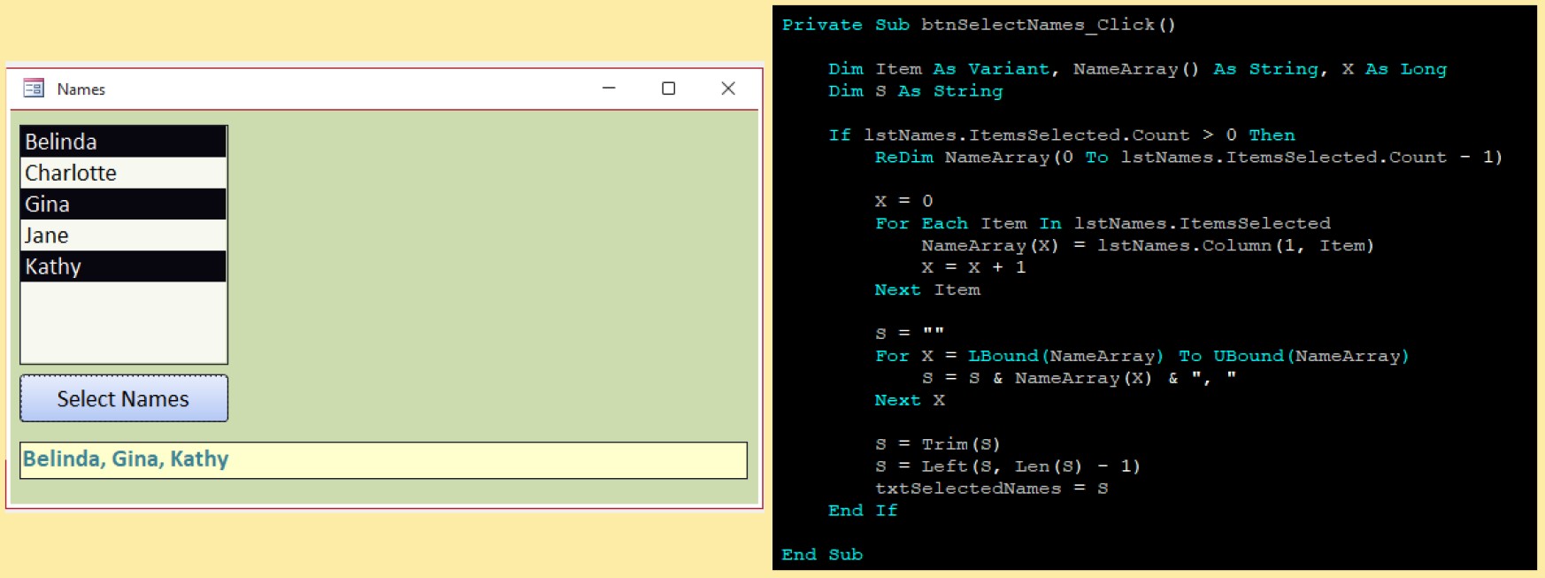
Task: Select Charlotte in the list box
Action: click(122, 173)
